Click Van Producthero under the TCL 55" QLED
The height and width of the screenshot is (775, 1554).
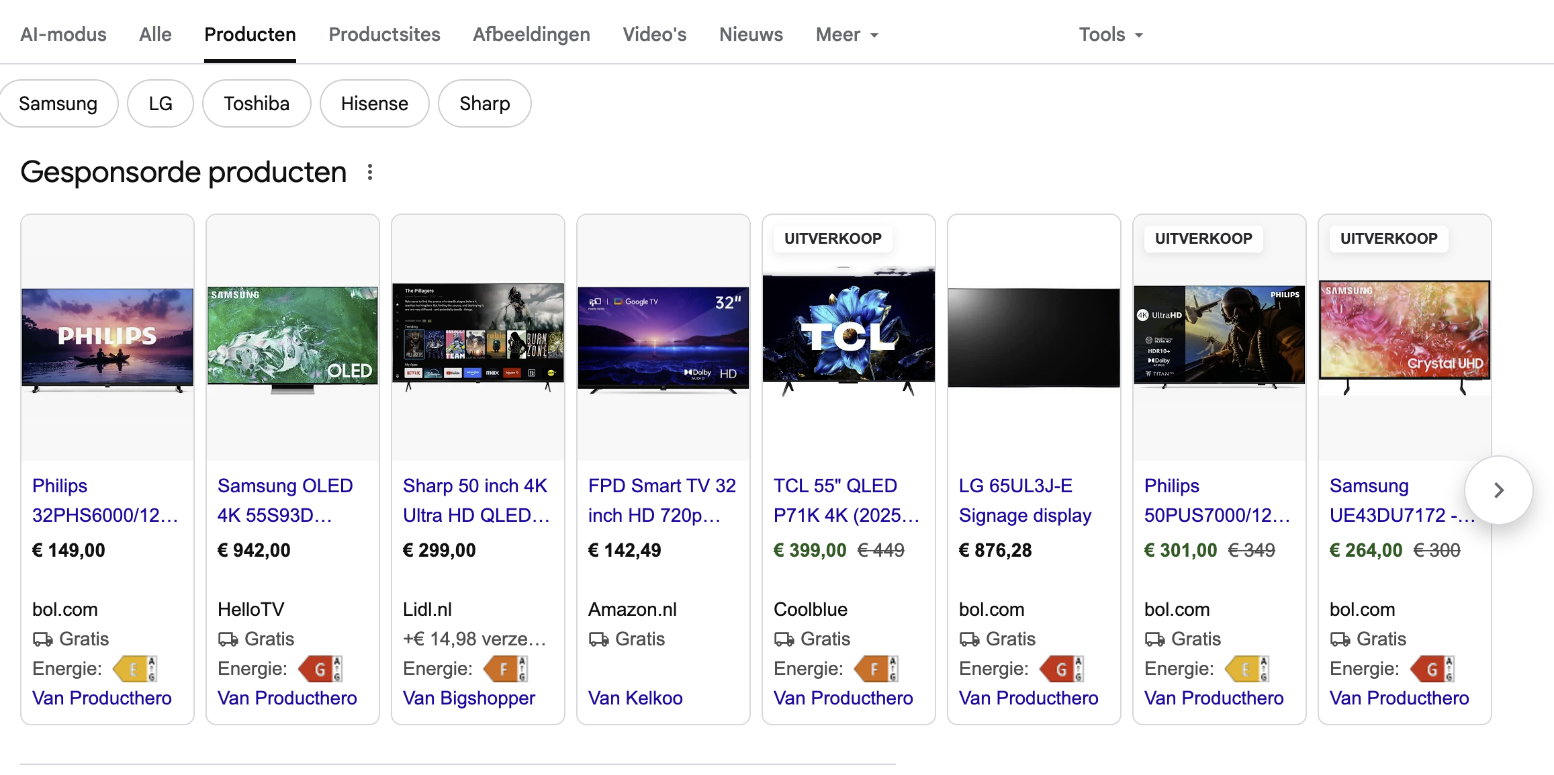point(843,698)
